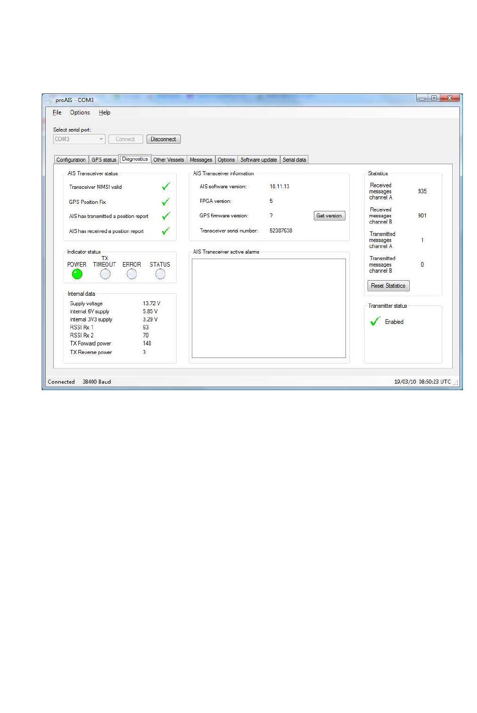Click the Transceiver MMSI valid checkmark
The width and height of the screenshot is (477, 713).
[x=166, y=186]
